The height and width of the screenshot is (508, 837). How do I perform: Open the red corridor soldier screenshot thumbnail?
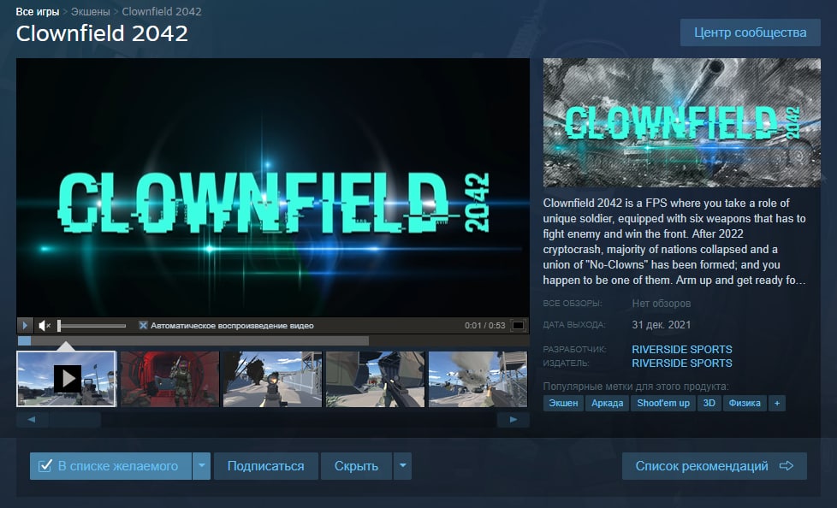click(x=169, y=379)
